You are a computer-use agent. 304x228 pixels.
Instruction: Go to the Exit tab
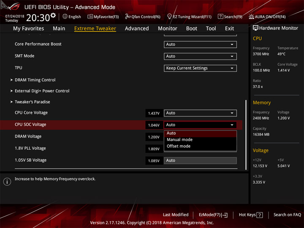[229, 28]
